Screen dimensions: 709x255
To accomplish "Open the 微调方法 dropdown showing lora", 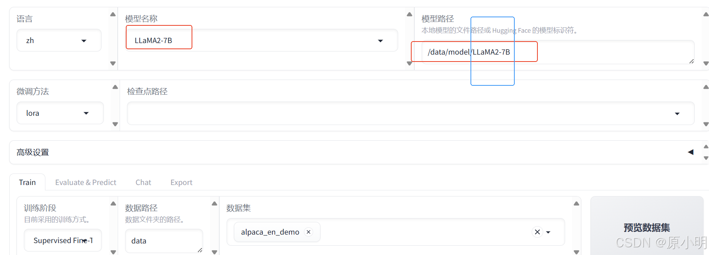I will point(60,113).
